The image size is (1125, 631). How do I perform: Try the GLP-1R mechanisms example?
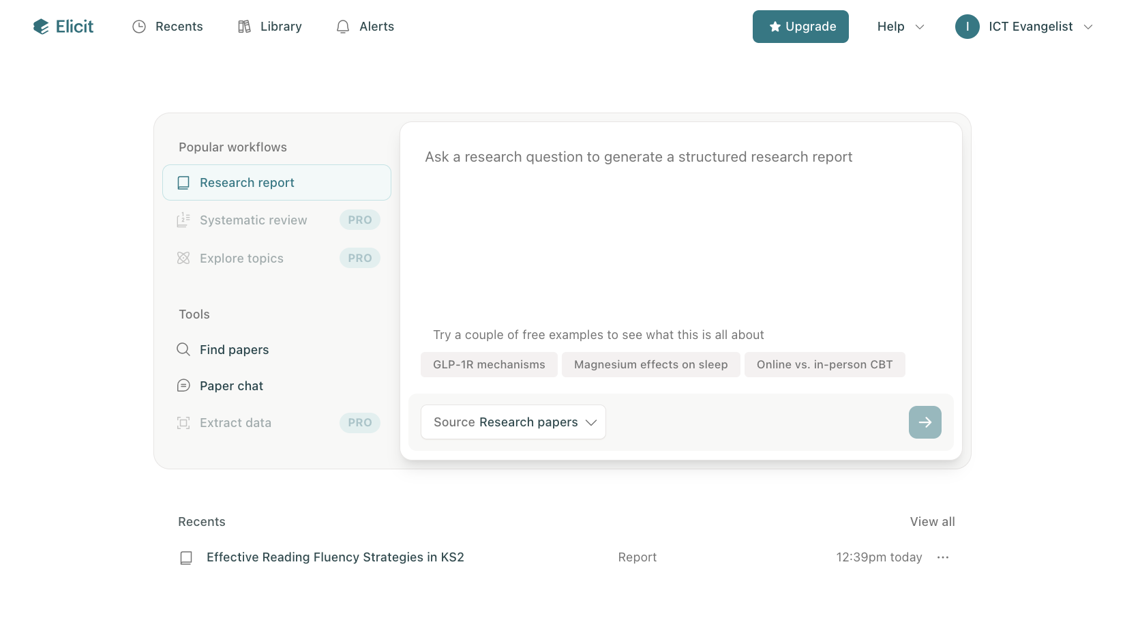[x=489, y=365]
